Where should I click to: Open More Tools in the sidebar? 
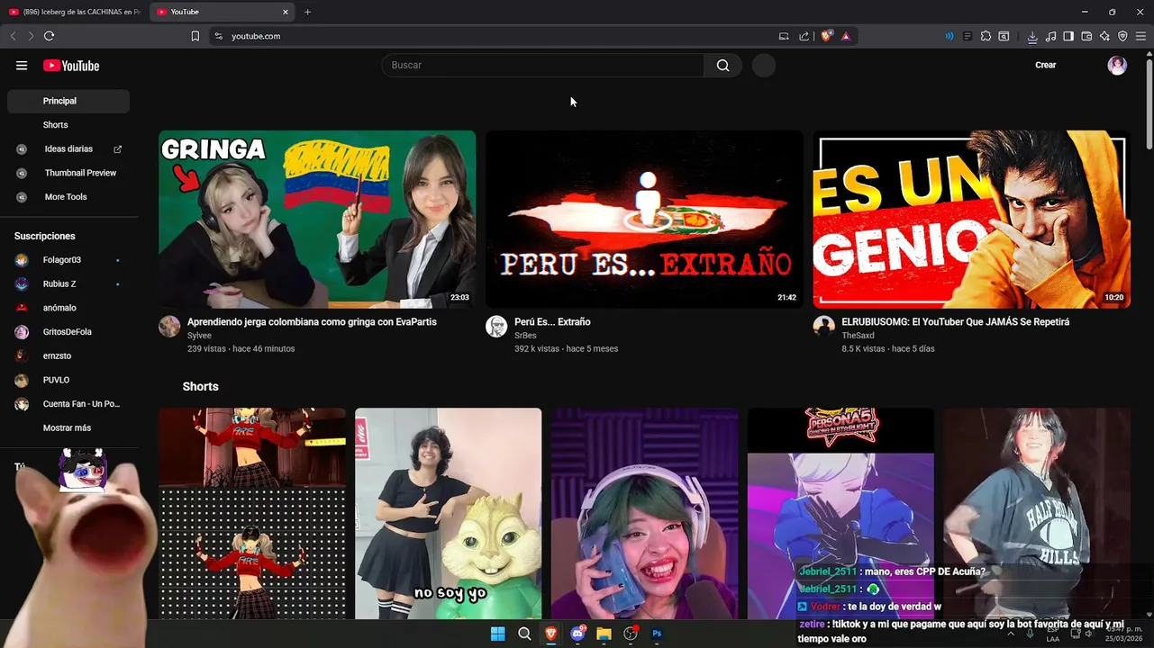[68, 197]
